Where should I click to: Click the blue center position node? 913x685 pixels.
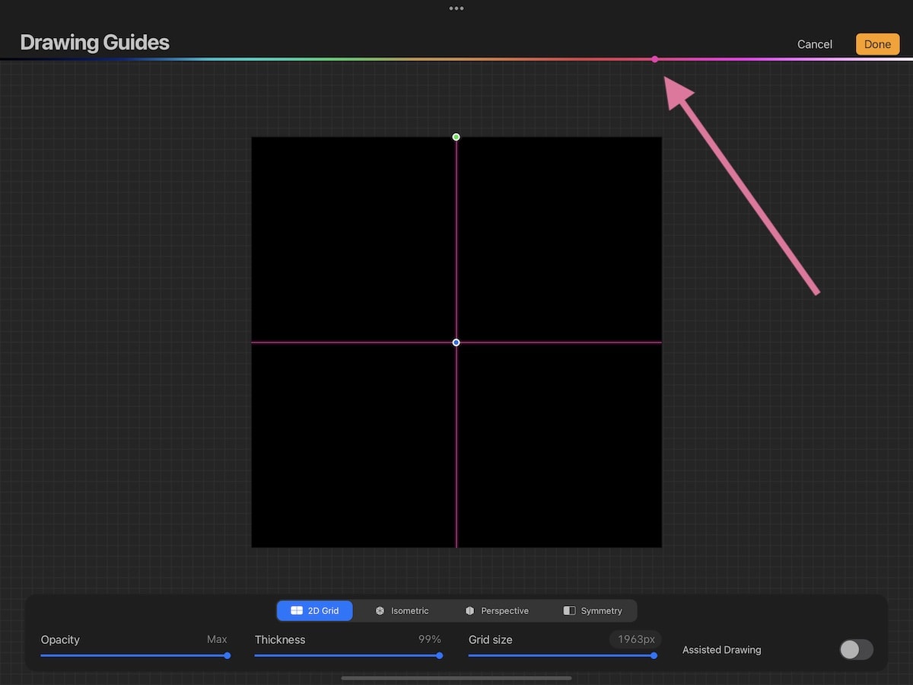(x=456, y=342)
